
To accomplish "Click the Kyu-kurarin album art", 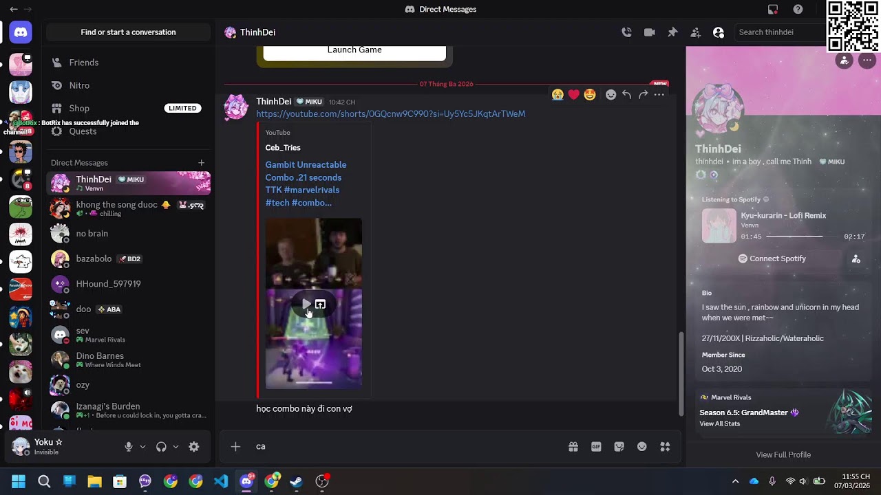I will [x=719, y=226].
